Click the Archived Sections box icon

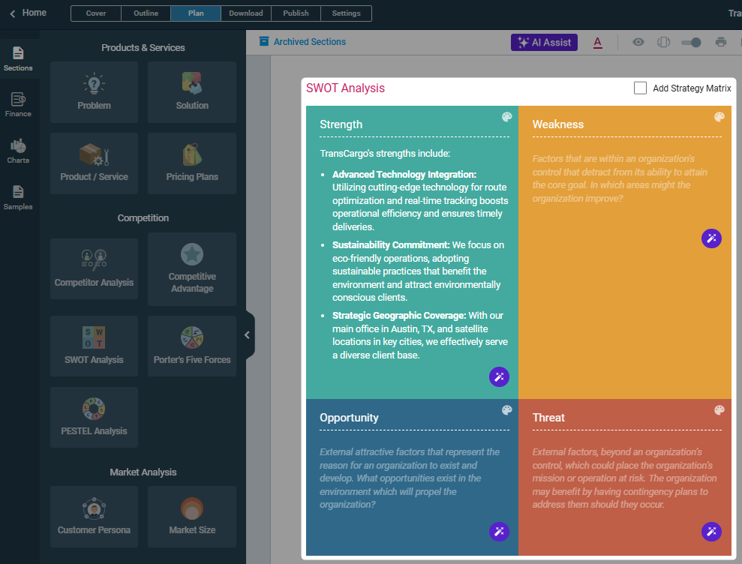click(264, 42)
